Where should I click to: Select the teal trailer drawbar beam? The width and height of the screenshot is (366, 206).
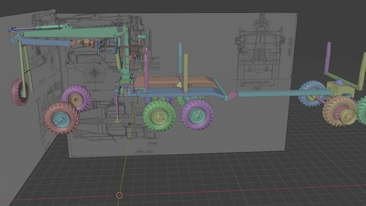[x=269, y=93]
